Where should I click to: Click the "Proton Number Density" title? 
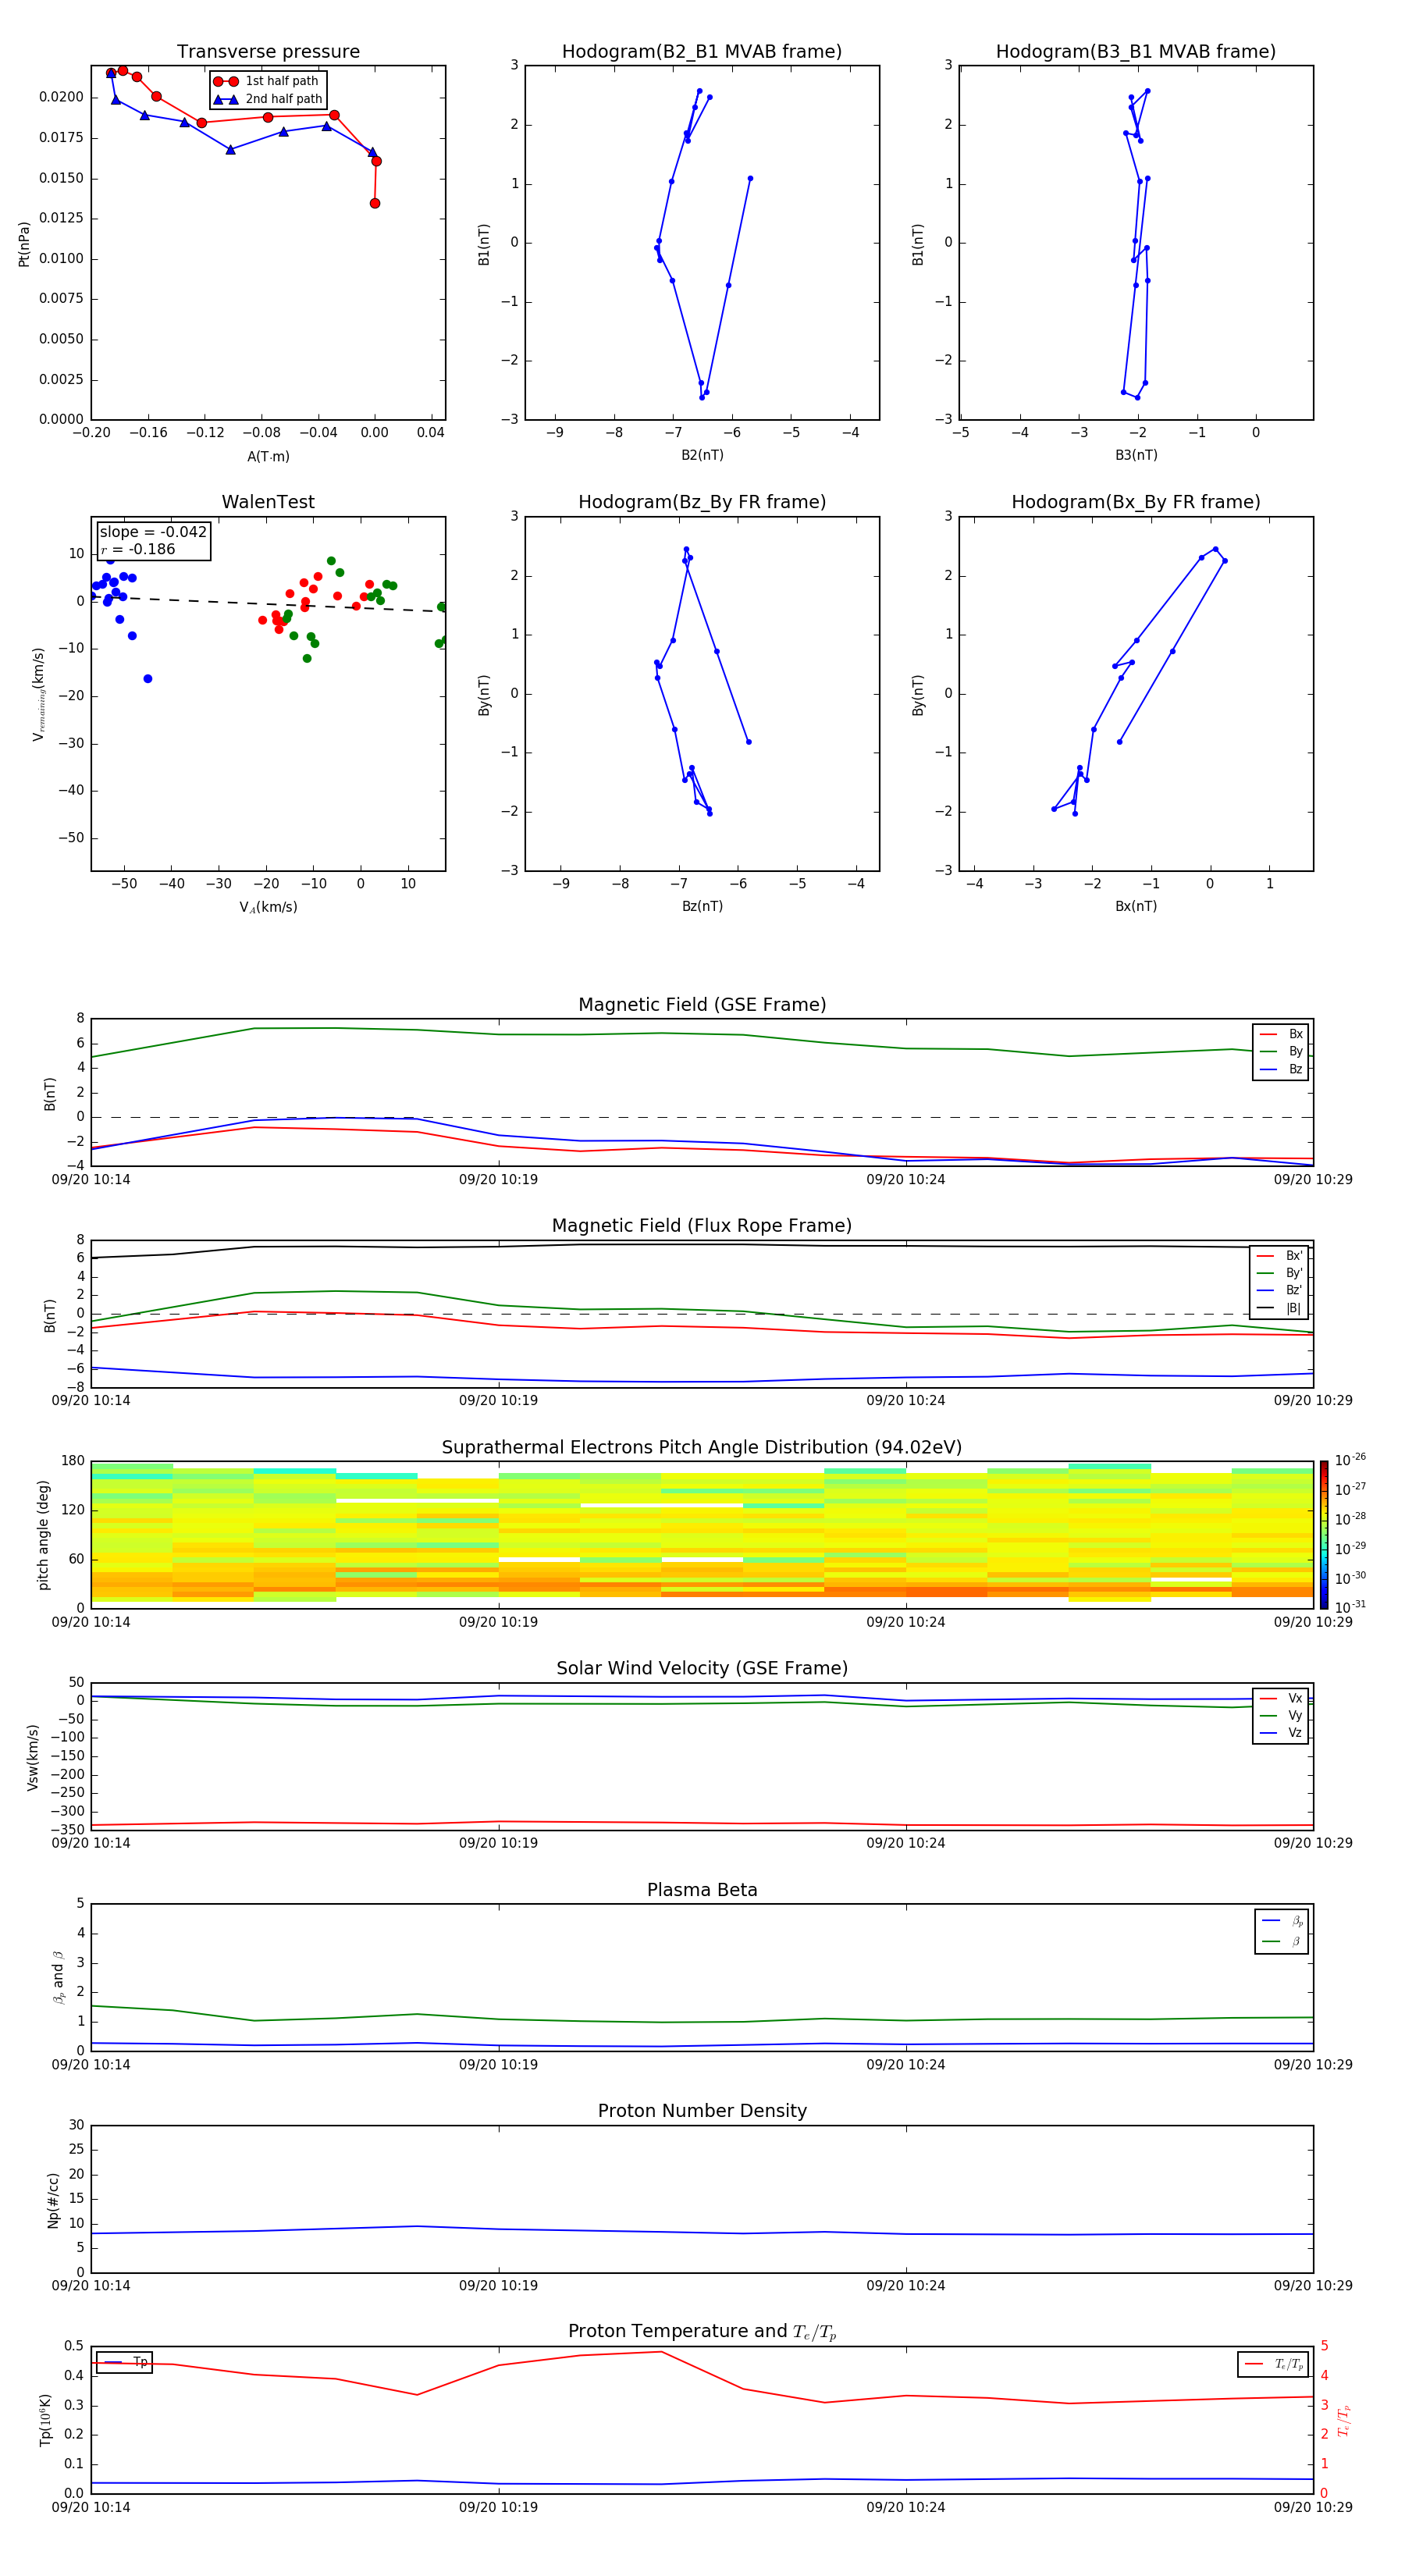coord(702,2111)
